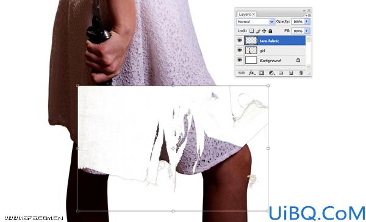Image resolution: width=366 pixels, height=222 pixels.
Task: Close the Layers tab with its x
Action: pos(254,15)
